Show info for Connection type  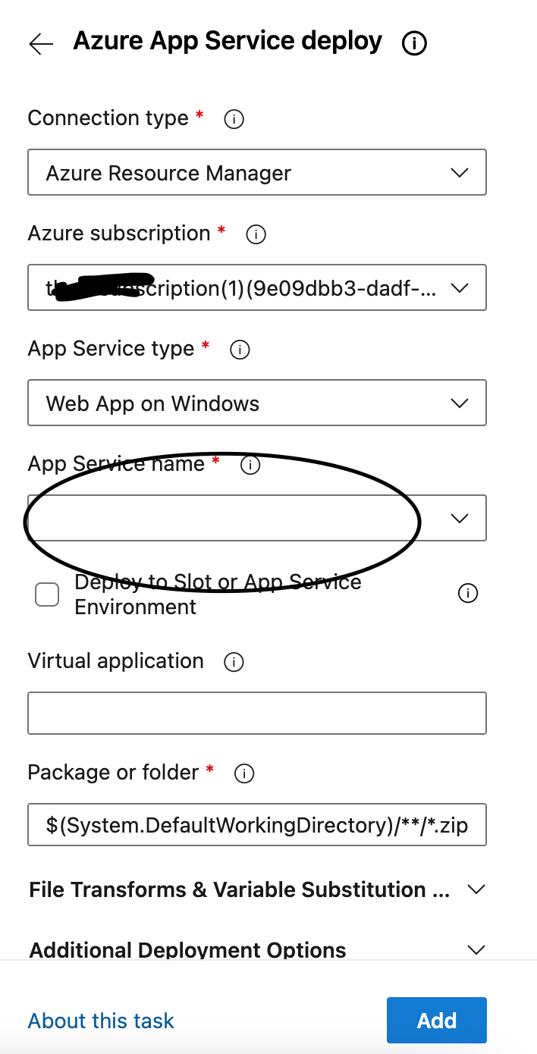(234, 119)
